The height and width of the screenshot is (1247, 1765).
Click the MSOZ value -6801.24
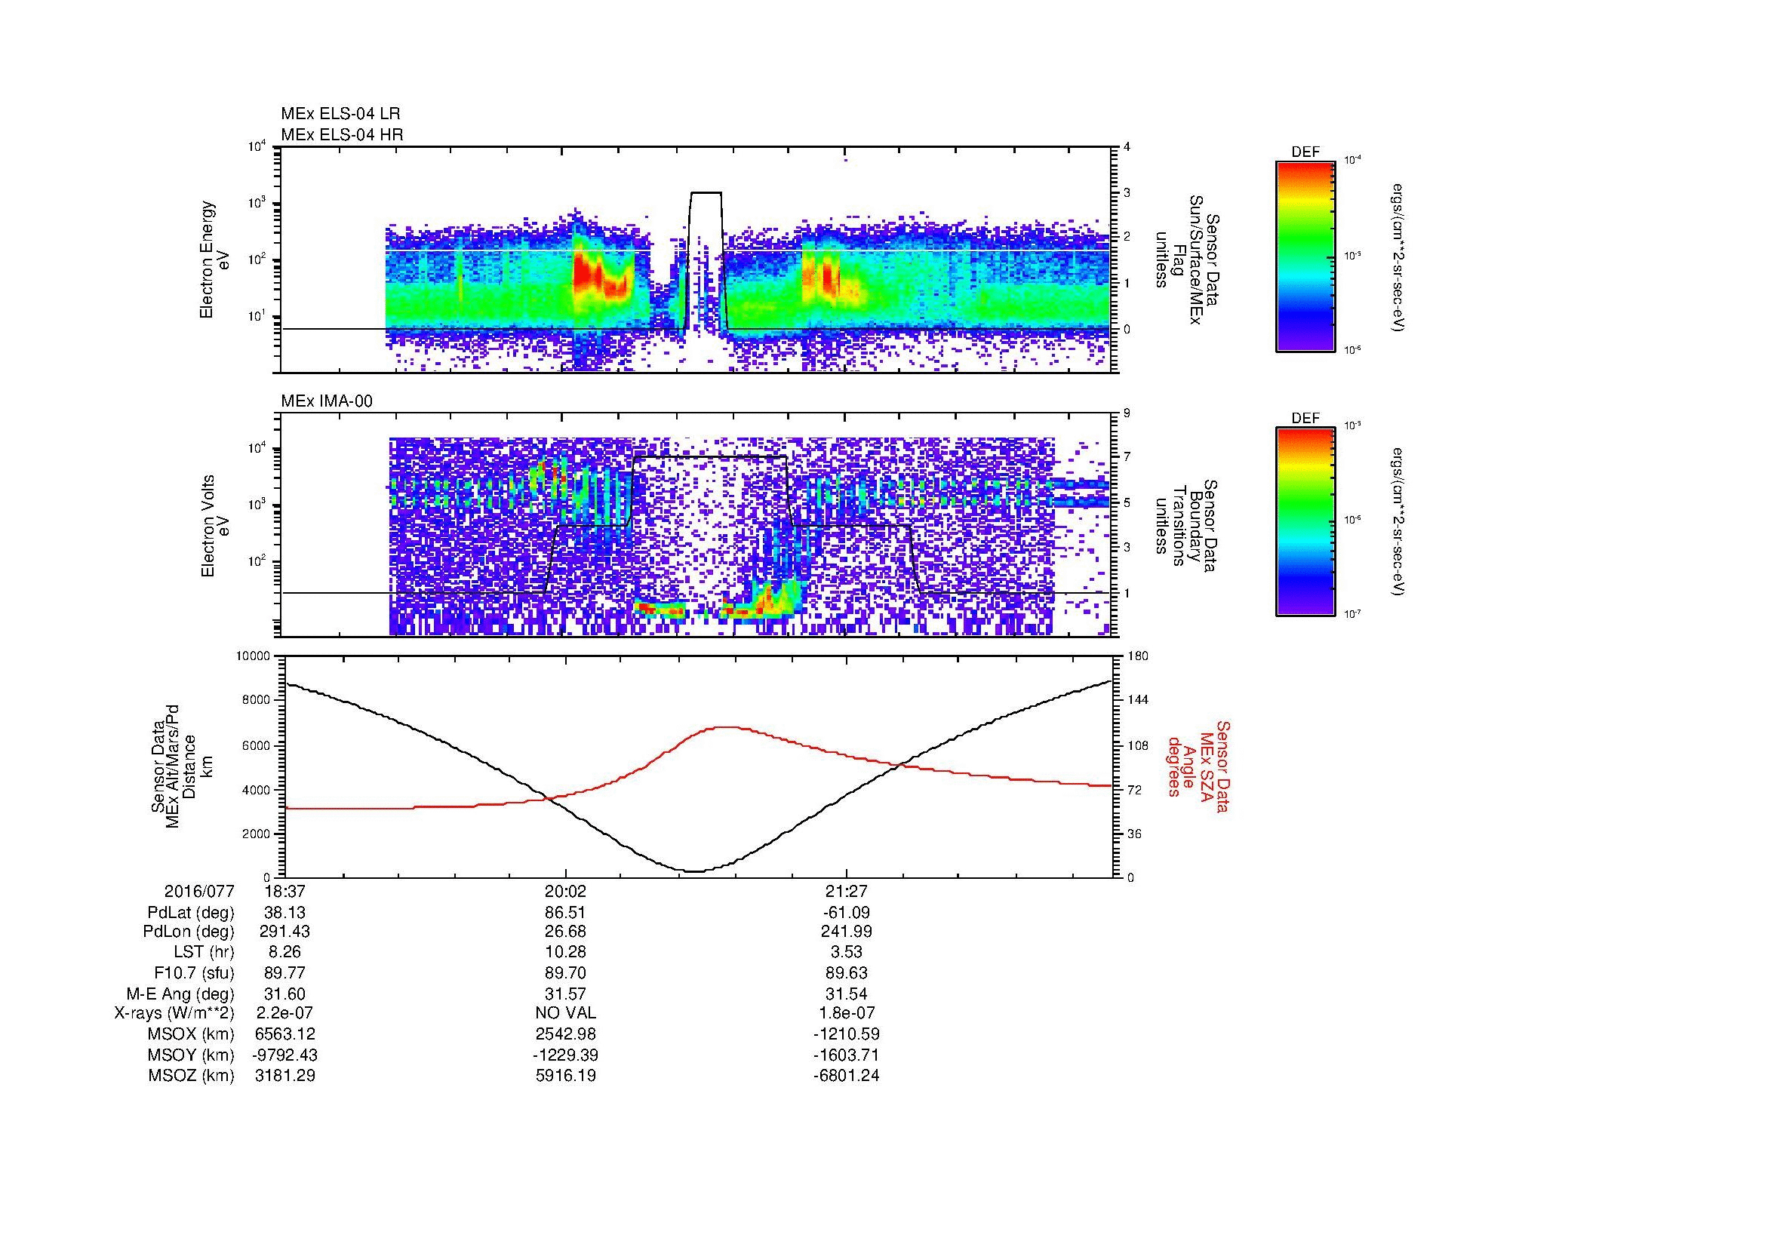click(847, 1076)
